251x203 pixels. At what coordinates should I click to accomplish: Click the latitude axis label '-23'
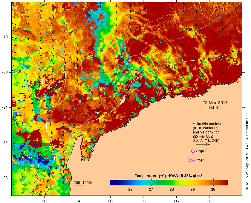[5, 178]
